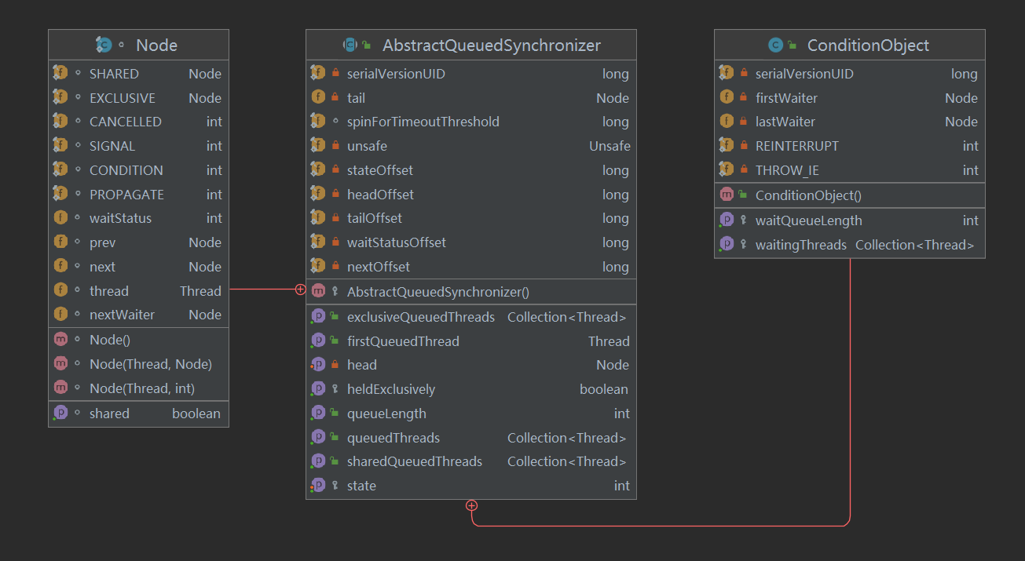The height and width of the screenshot is (561, 1025).
Task: Click the plus connector below AbstractQueuedSynchronizer box
Action: click(x=471, y=505)
